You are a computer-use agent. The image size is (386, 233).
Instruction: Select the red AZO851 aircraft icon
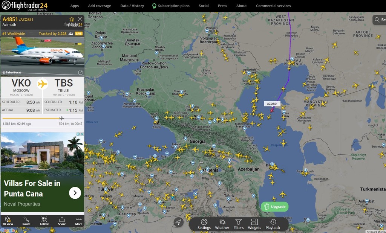[271, 110]
